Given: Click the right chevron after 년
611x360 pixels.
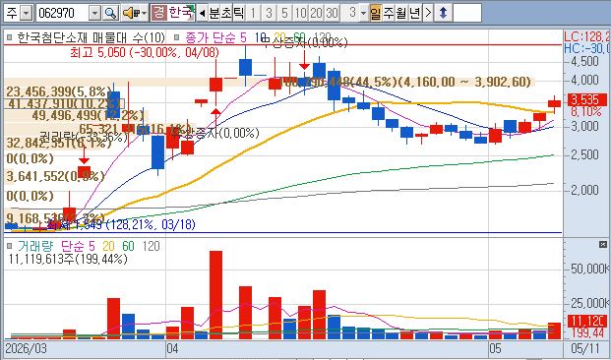Looking at the screenshot, I should click(x=428, y=13).
